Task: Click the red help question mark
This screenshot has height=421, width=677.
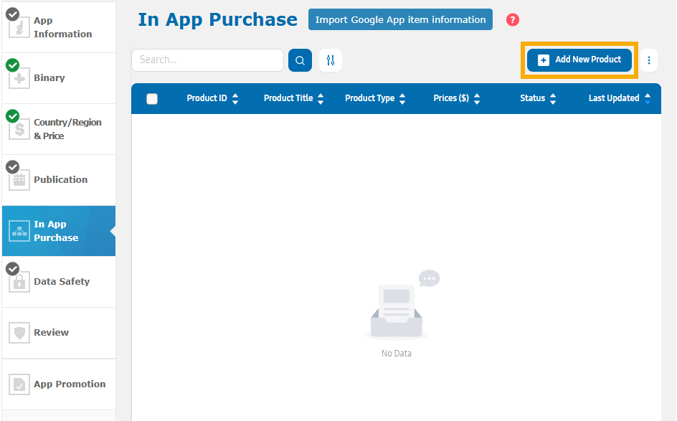Action: (512, 20)
